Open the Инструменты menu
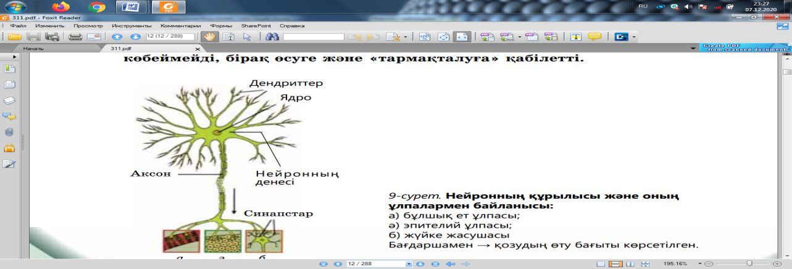 point(131,26)
